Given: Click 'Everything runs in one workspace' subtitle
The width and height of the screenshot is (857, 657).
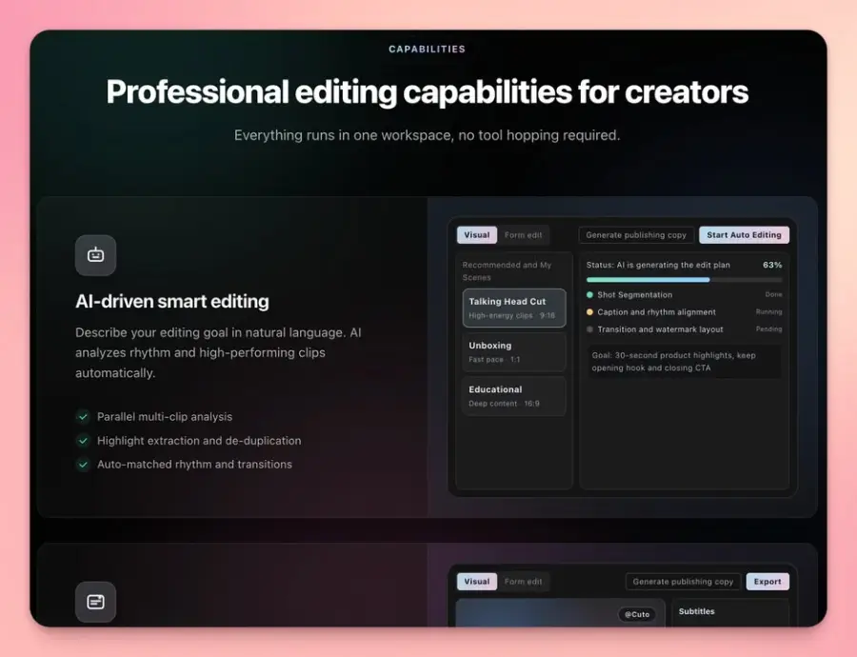Looking at the screenshot, I should click(x=427, y=135).
